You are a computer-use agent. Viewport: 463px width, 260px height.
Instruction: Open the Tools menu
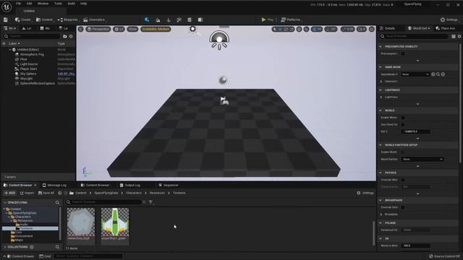[x=58, y=4]
